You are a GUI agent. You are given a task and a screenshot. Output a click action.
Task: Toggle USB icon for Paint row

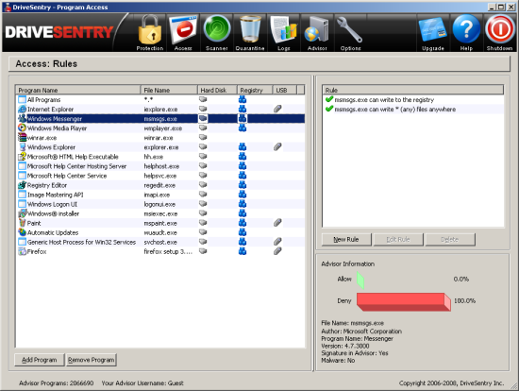tap(277, 223)
